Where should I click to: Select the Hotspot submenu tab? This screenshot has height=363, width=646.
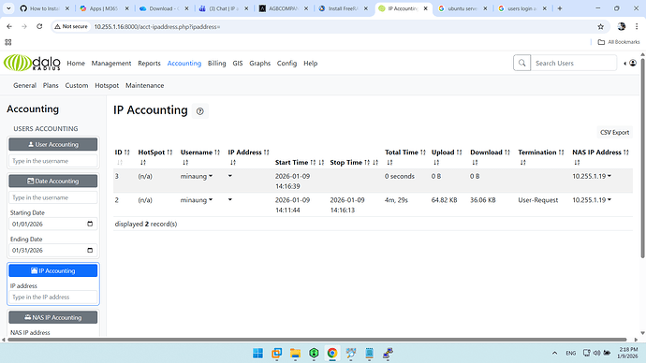pyautogui.click(x=107, y=86)
